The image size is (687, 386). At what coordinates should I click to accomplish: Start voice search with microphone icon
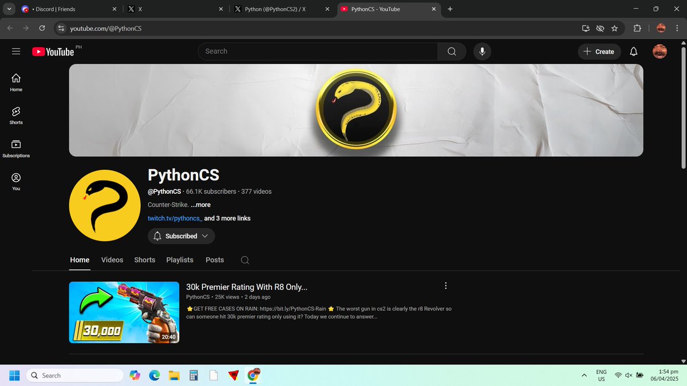click(482, 51)
